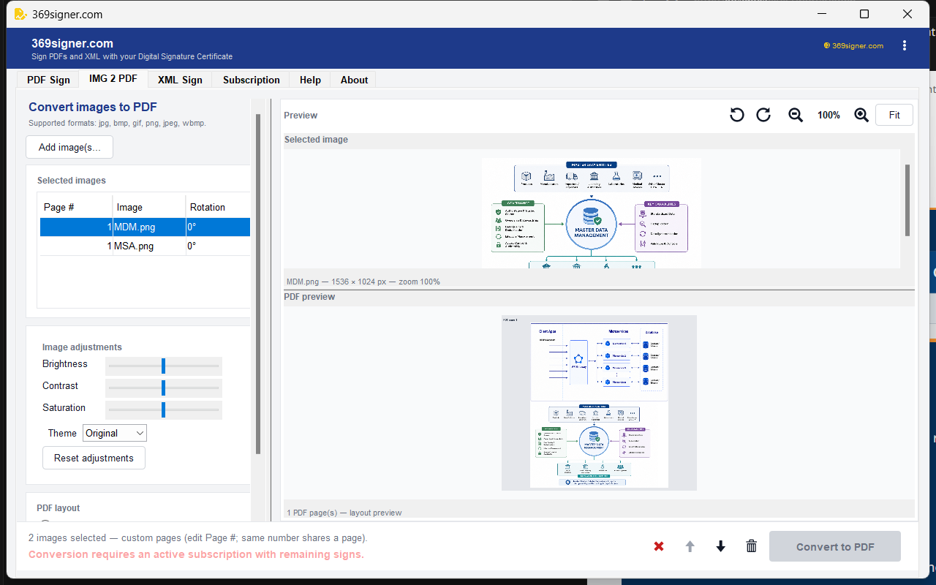Click Reset adjustments button
Image resolution: width=936 pixels, height=585 pixels.
[94, 458]
